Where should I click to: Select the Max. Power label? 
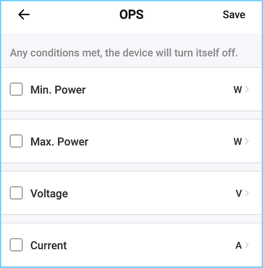tap(59, 142)
